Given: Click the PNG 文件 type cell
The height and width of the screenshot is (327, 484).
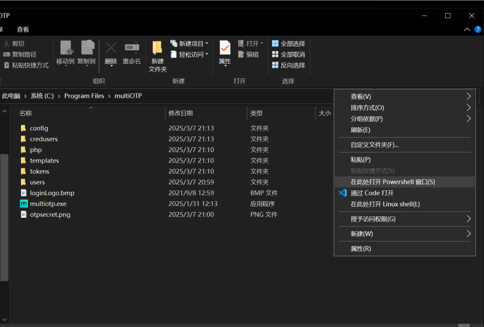Looking at the screenshot, I should click(264, 215).
